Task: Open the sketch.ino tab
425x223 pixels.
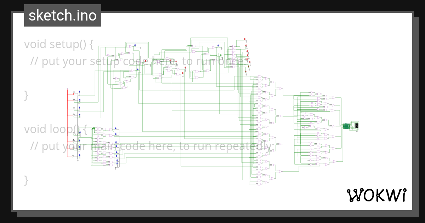Action: (62, 16)
